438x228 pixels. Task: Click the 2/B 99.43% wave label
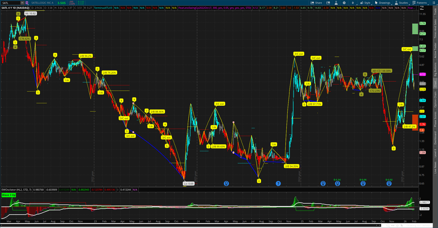219,146
